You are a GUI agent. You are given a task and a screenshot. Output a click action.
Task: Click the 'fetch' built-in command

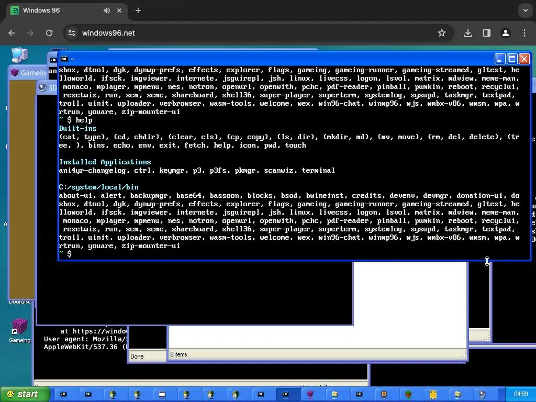[195, 146]
